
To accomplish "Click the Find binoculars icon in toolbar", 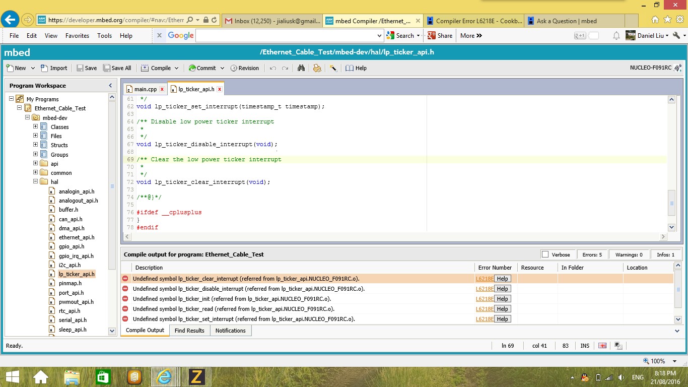I will coord(301,68).
